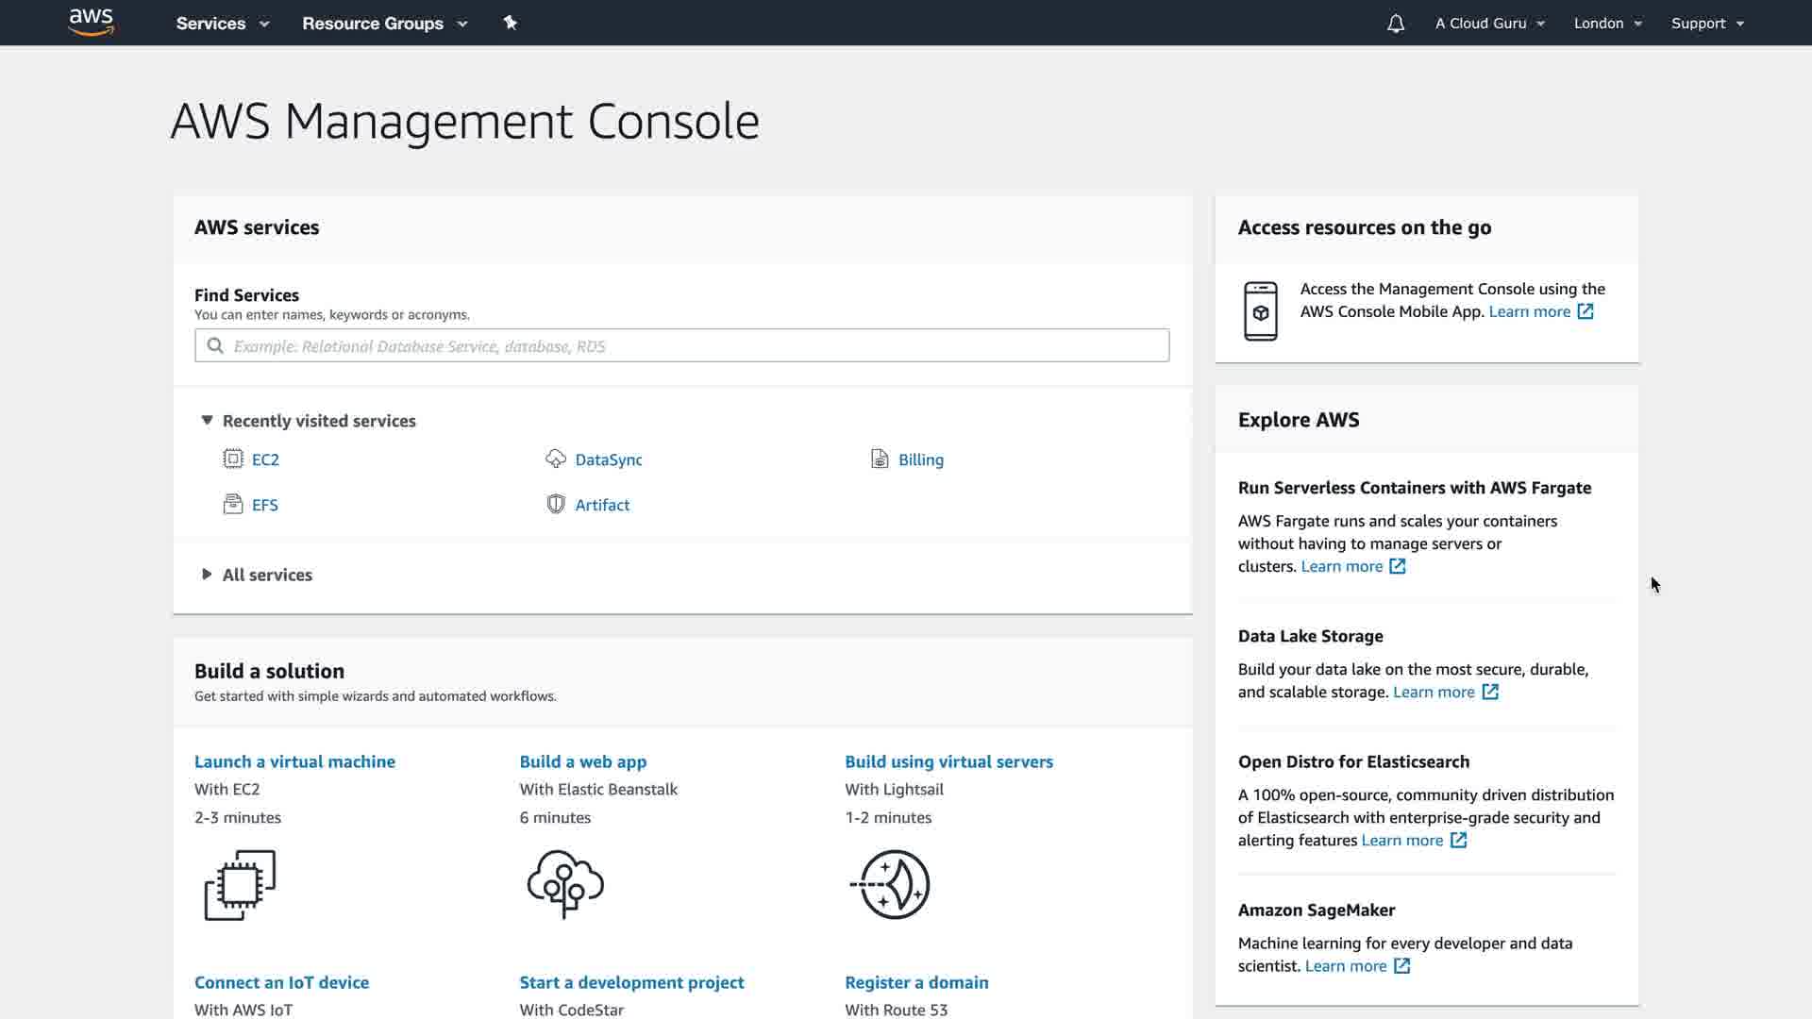Click the virtual machine chip illustration

click(x=240, y=884)
